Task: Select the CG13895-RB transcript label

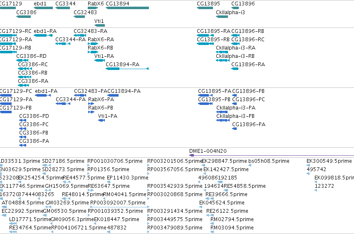Action: click(213, 40)
